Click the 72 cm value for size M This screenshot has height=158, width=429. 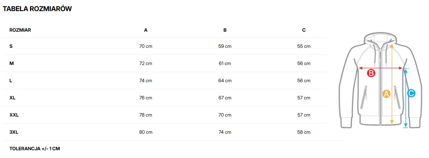tap(146, 63)
